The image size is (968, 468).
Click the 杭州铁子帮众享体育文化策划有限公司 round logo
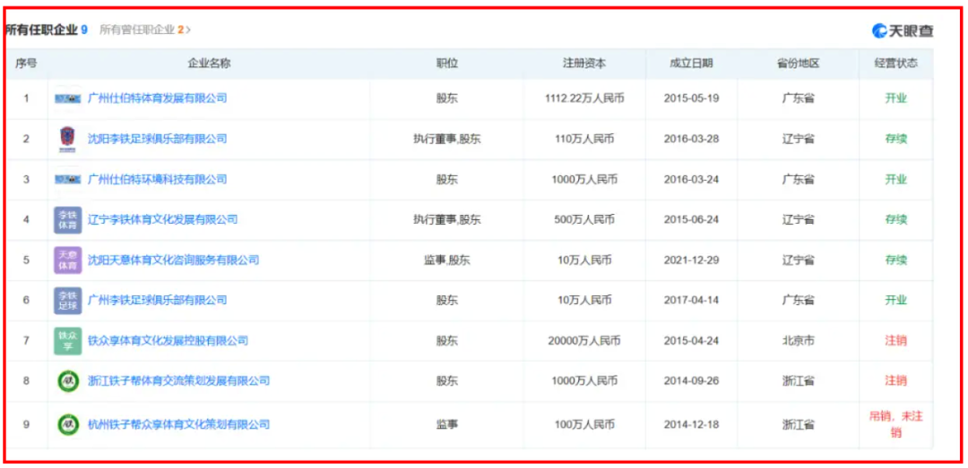pyautogui.click(x=67, y=424)
